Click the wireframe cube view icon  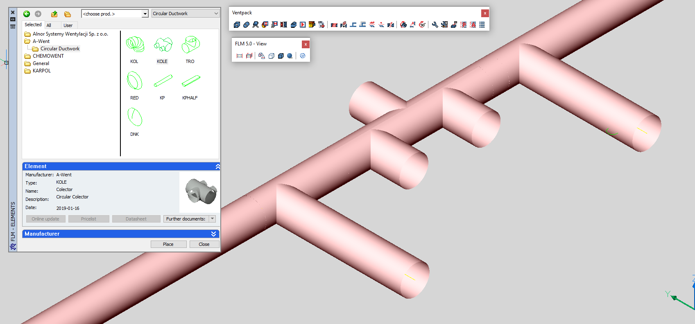[x=271, y=56]
